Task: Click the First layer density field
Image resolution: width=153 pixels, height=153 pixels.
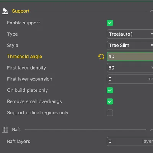Action: click(x=130, y=68)
